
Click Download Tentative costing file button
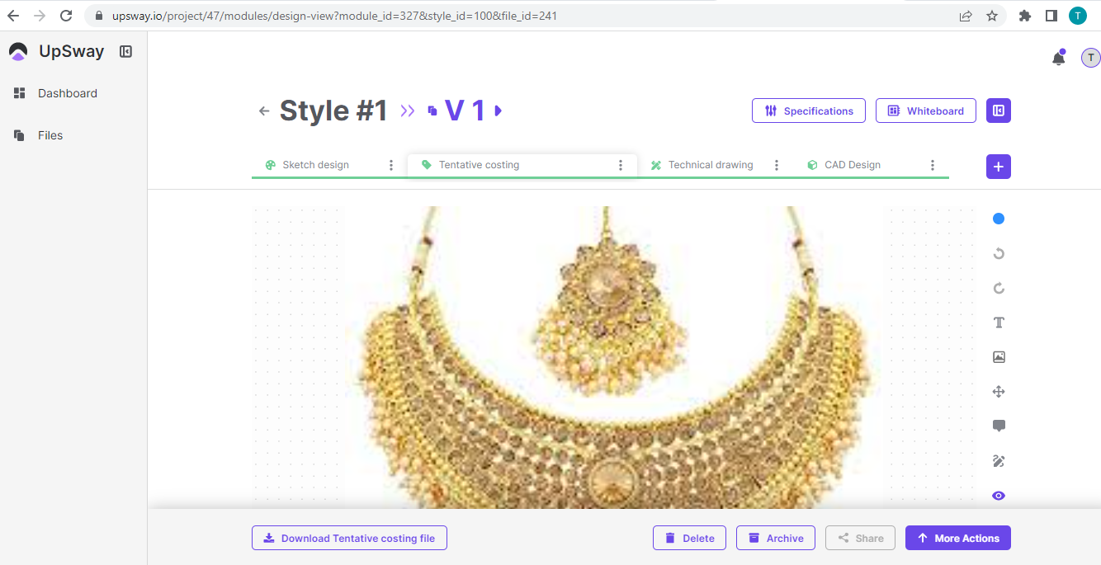(349, 538)
